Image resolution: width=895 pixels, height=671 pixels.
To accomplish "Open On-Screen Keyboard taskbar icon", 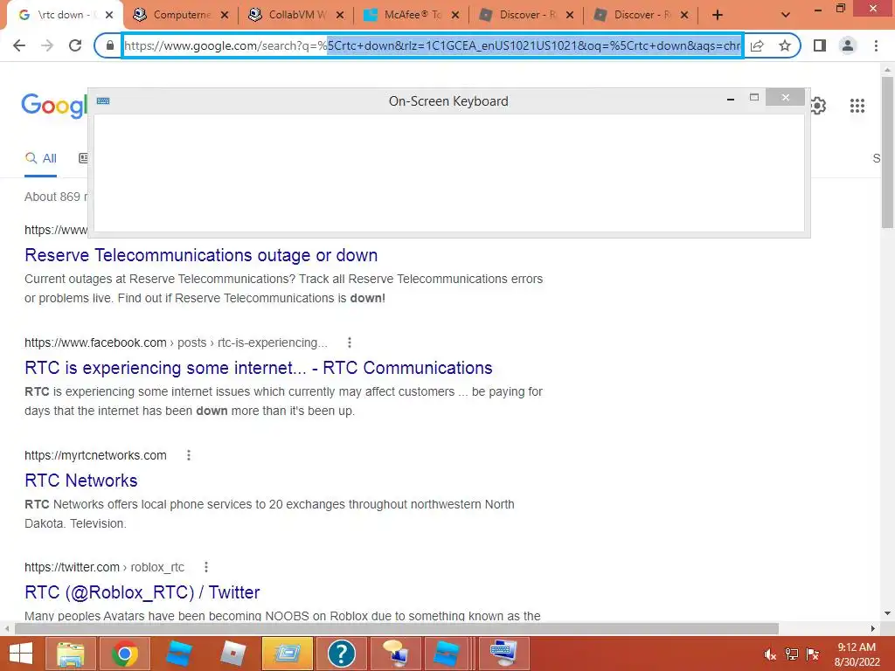I will [504, 654].
